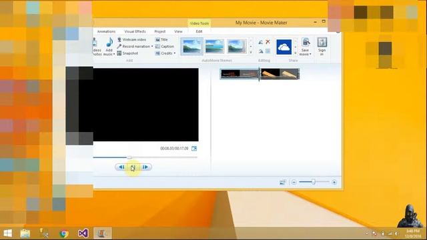Expand the Share destinations gallery

coord(296,53)
